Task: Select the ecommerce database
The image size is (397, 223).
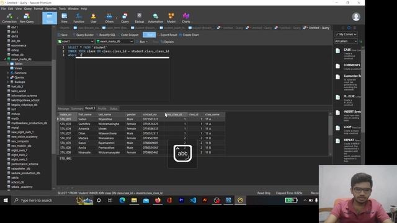Action: click(19, 45)
